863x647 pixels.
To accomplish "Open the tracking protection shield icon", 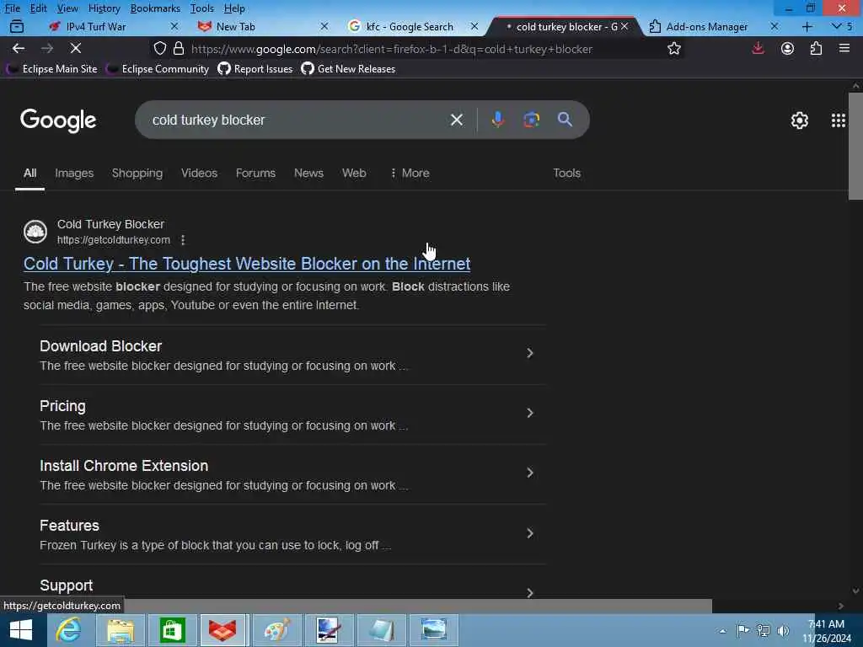I will tap(159, 48).
